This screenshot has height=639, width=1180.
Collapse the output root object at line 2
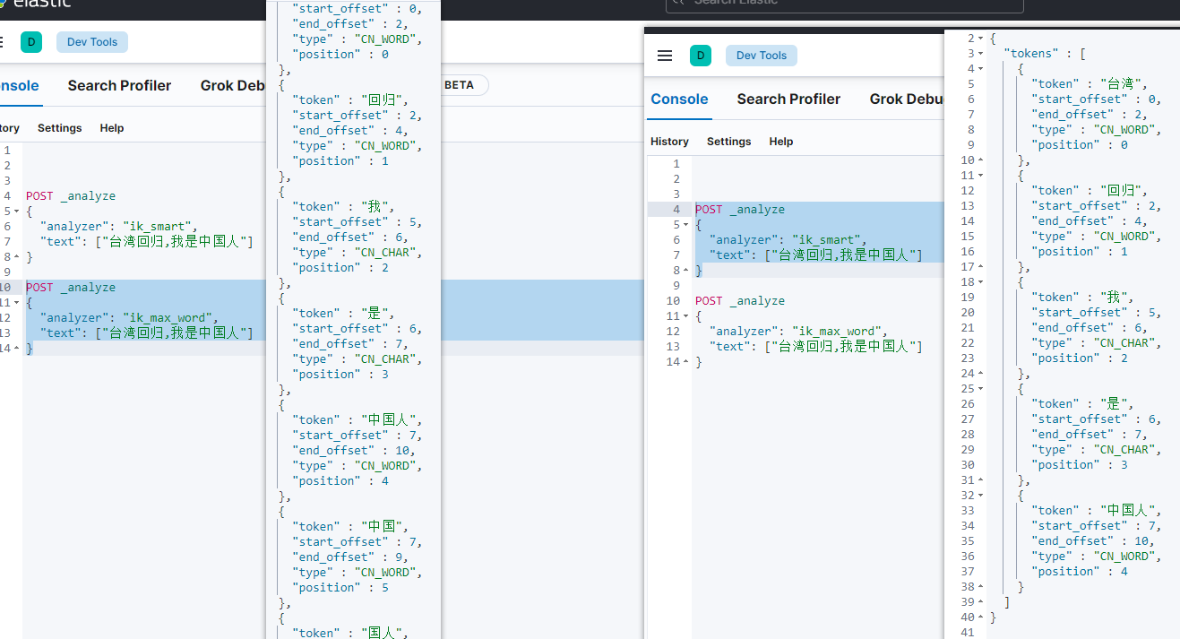tap(981, 39)
